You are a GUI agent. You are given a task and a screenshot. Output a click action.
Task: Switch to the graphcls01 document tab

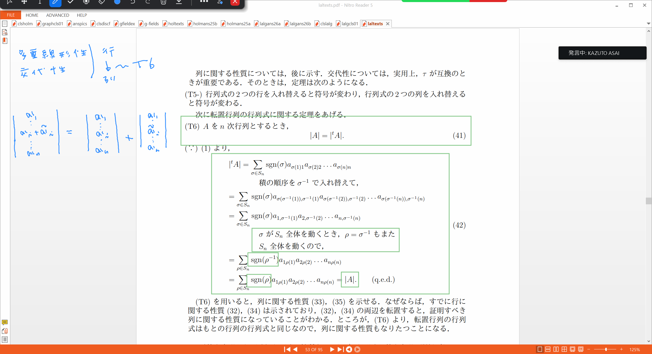coord(50,24)
